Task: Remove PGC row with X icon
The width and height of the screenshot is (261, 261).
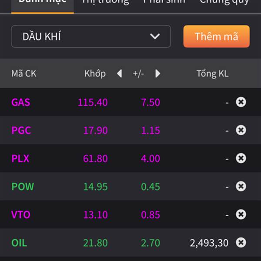Action: point(241,130)
